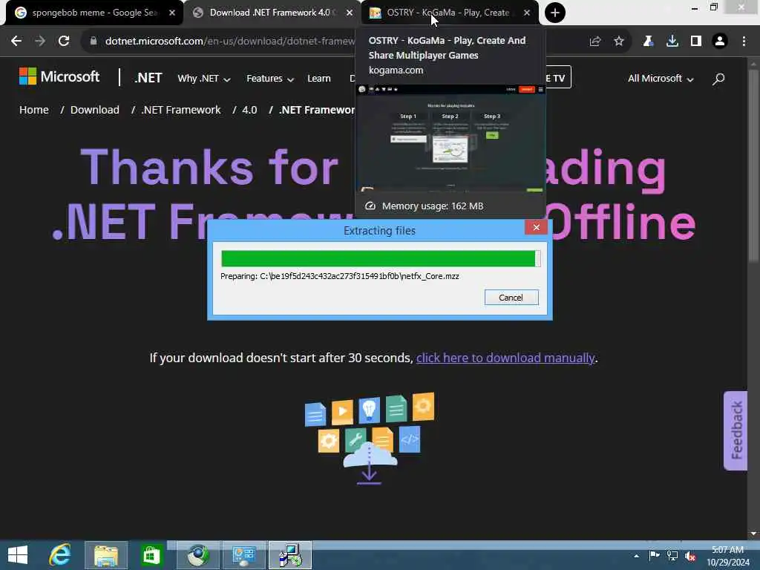Click the network tray icon
This screenshot has width=760, height=570.
pos(672,556)
